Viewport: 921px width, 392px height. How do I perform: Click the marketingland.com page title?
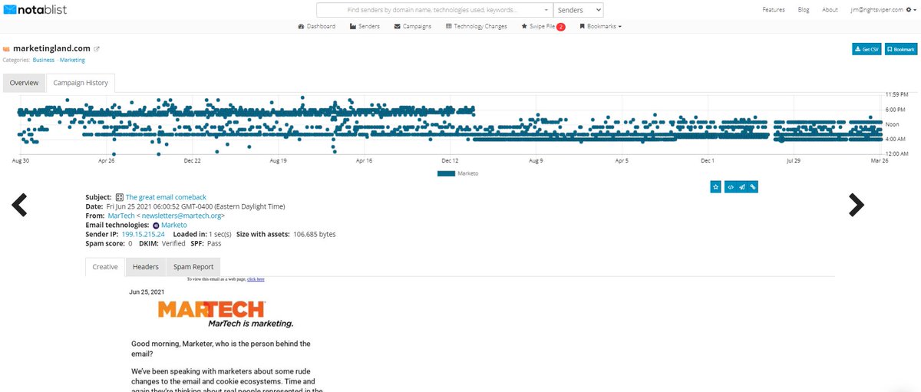coord(51,49)
